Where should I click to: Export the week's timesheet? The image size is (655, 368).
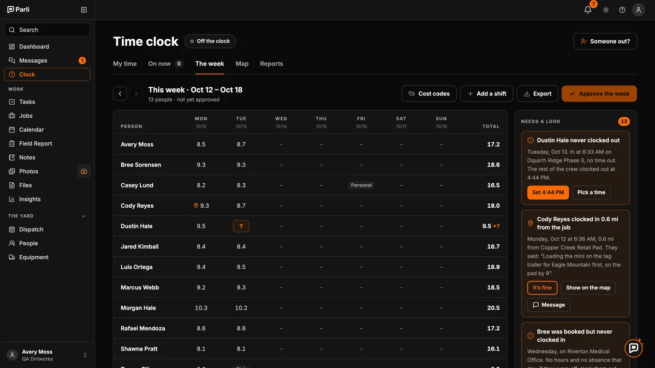(x=537, y=94)
